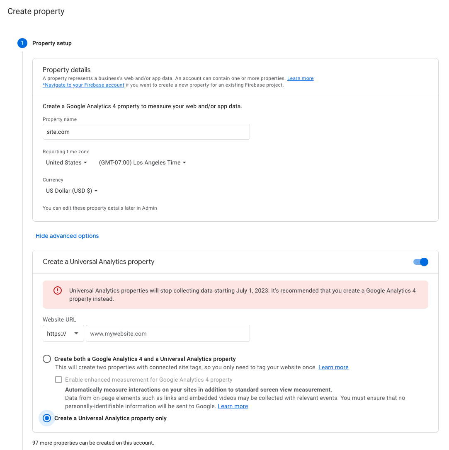Collapse advanced options using Hide advanced options

67,236
